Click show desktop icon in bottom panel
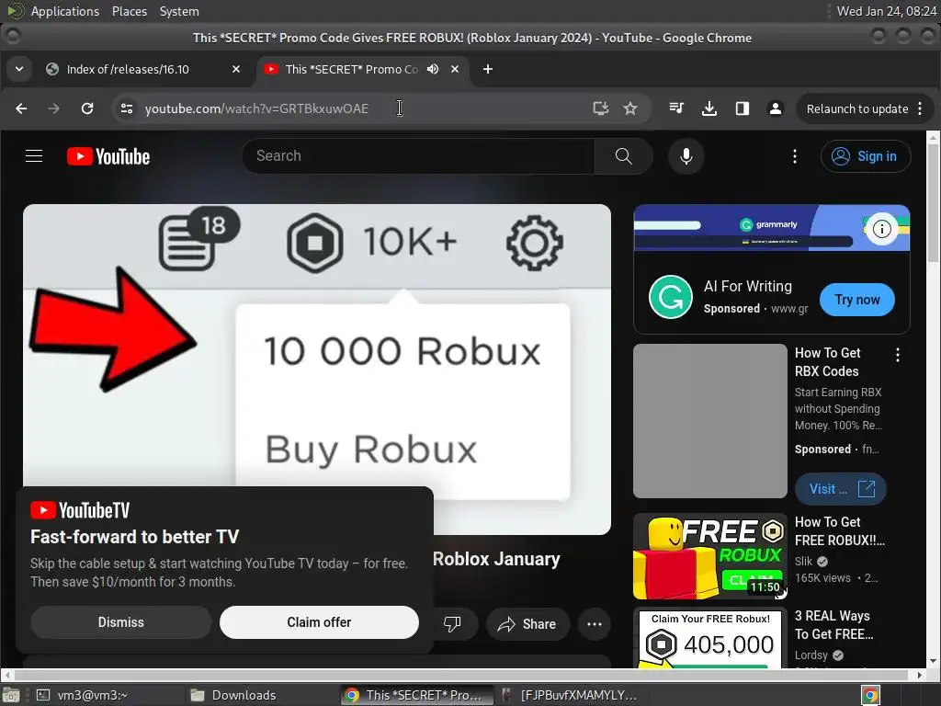This screenshot has width=941, height=706. (11, 695)
